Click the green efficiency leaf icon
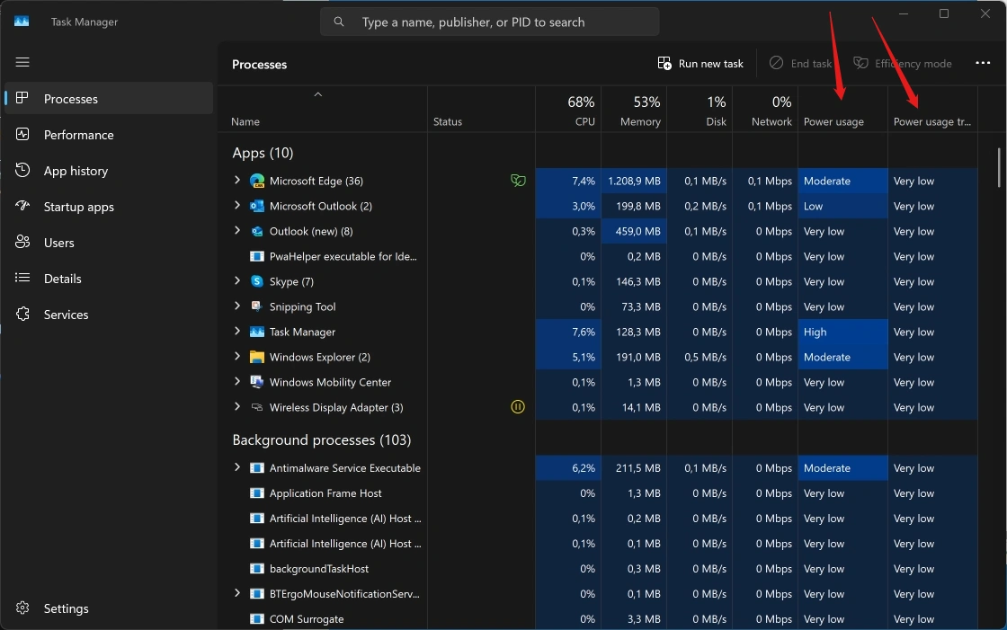The image size is (1007, 630). tap(518, 181)
